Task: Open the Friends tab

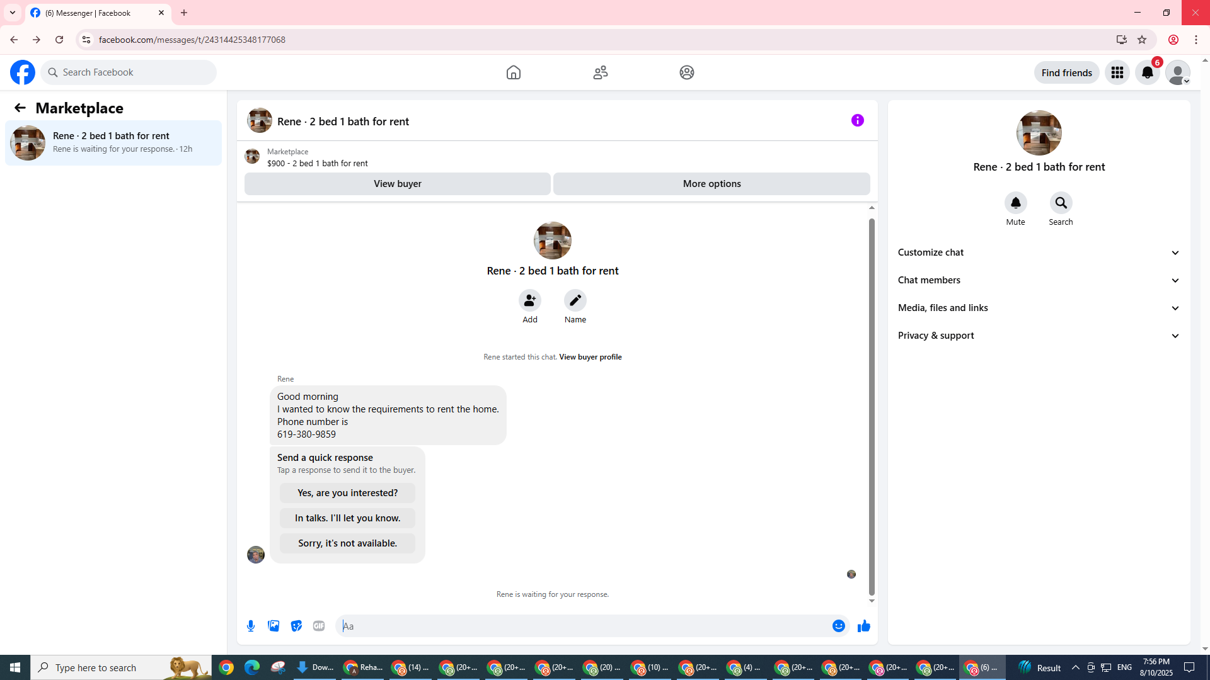Action: click(600, 72)
